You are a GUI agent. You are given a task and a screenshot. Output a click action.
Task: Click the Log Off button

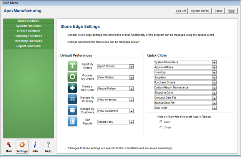click(181, 11)
